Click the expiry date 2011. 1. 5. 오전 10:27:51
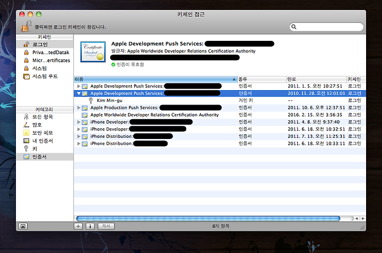Screen dimensions: 382x253 [315, 86]
